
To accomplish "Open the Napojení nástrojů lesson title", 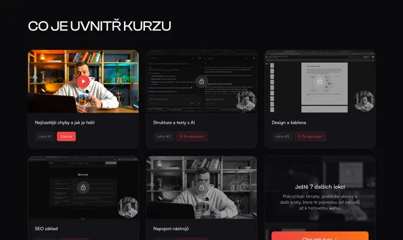I will pos(171,229).
